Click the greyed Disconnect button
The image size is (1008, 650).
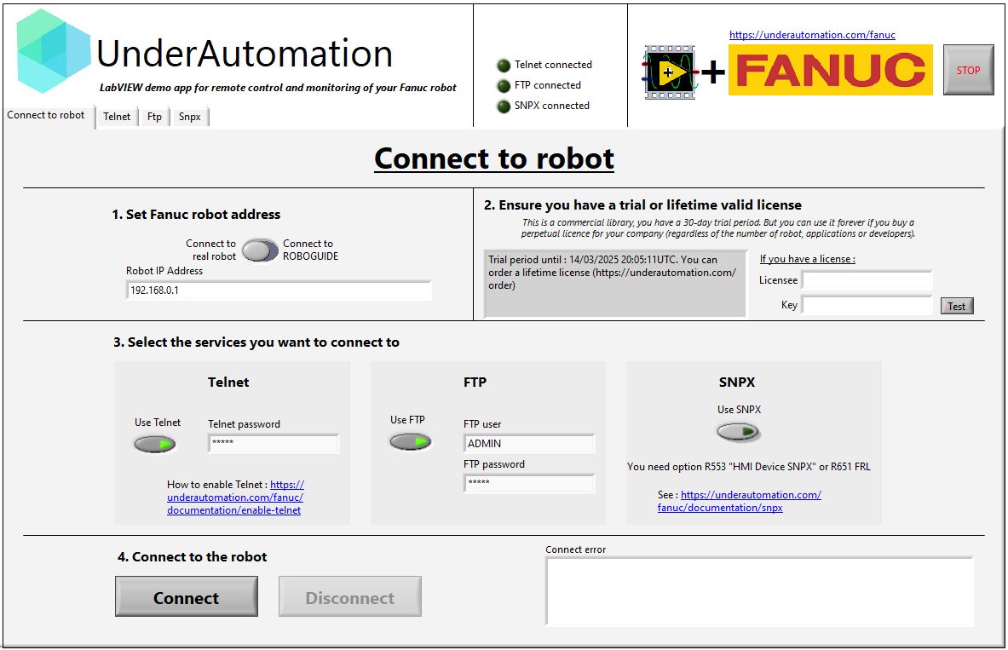click(349, 596)
